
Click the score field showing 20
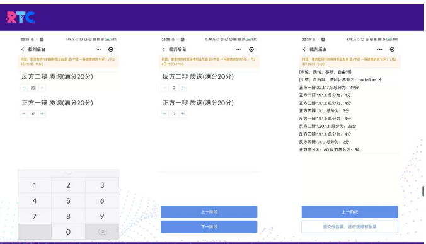33,88
